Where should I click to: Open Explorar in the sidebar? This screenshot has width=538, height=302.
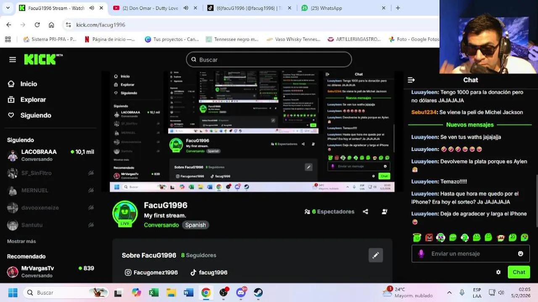click(27, 100)
